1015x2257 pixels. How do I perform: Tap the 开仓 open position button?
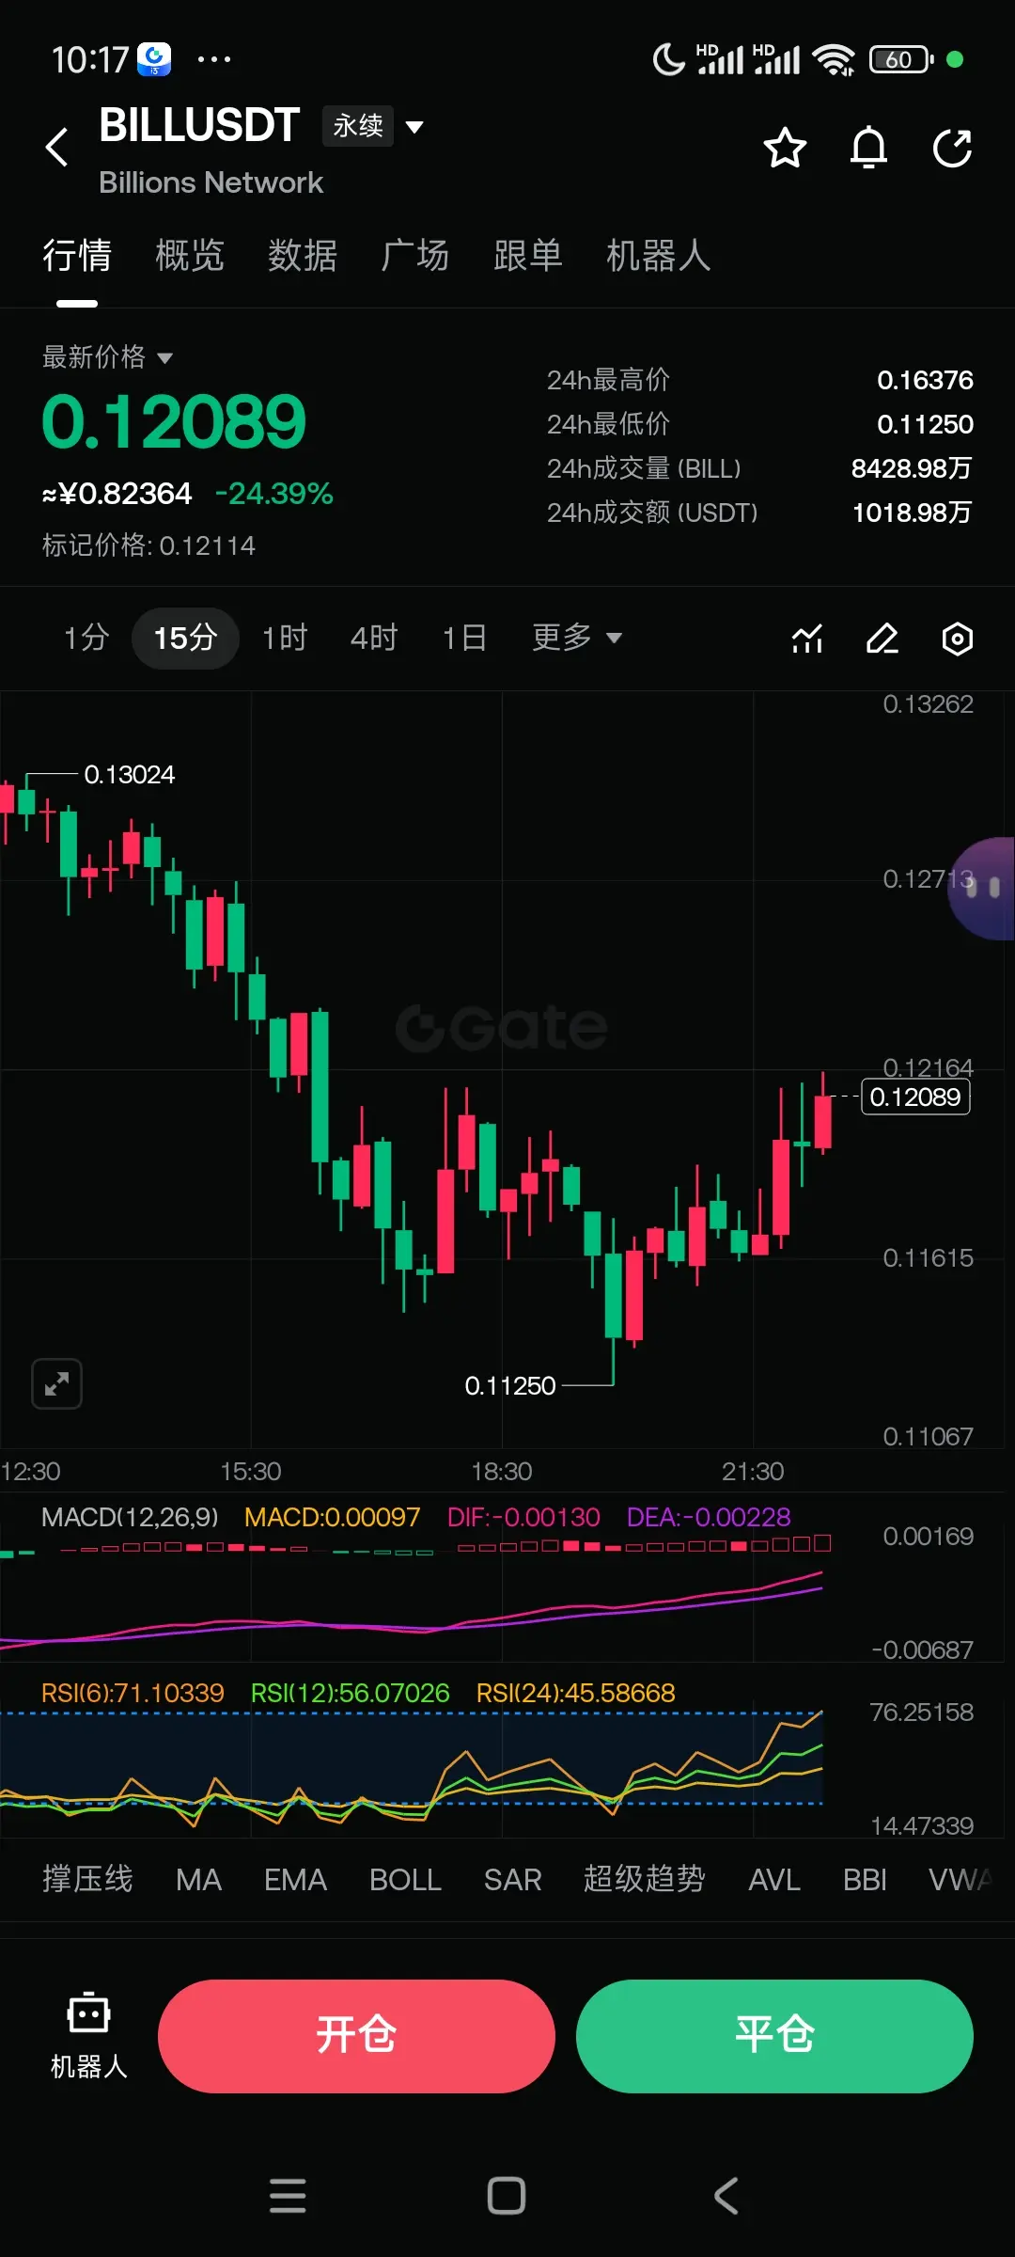tap(356, 2036)
